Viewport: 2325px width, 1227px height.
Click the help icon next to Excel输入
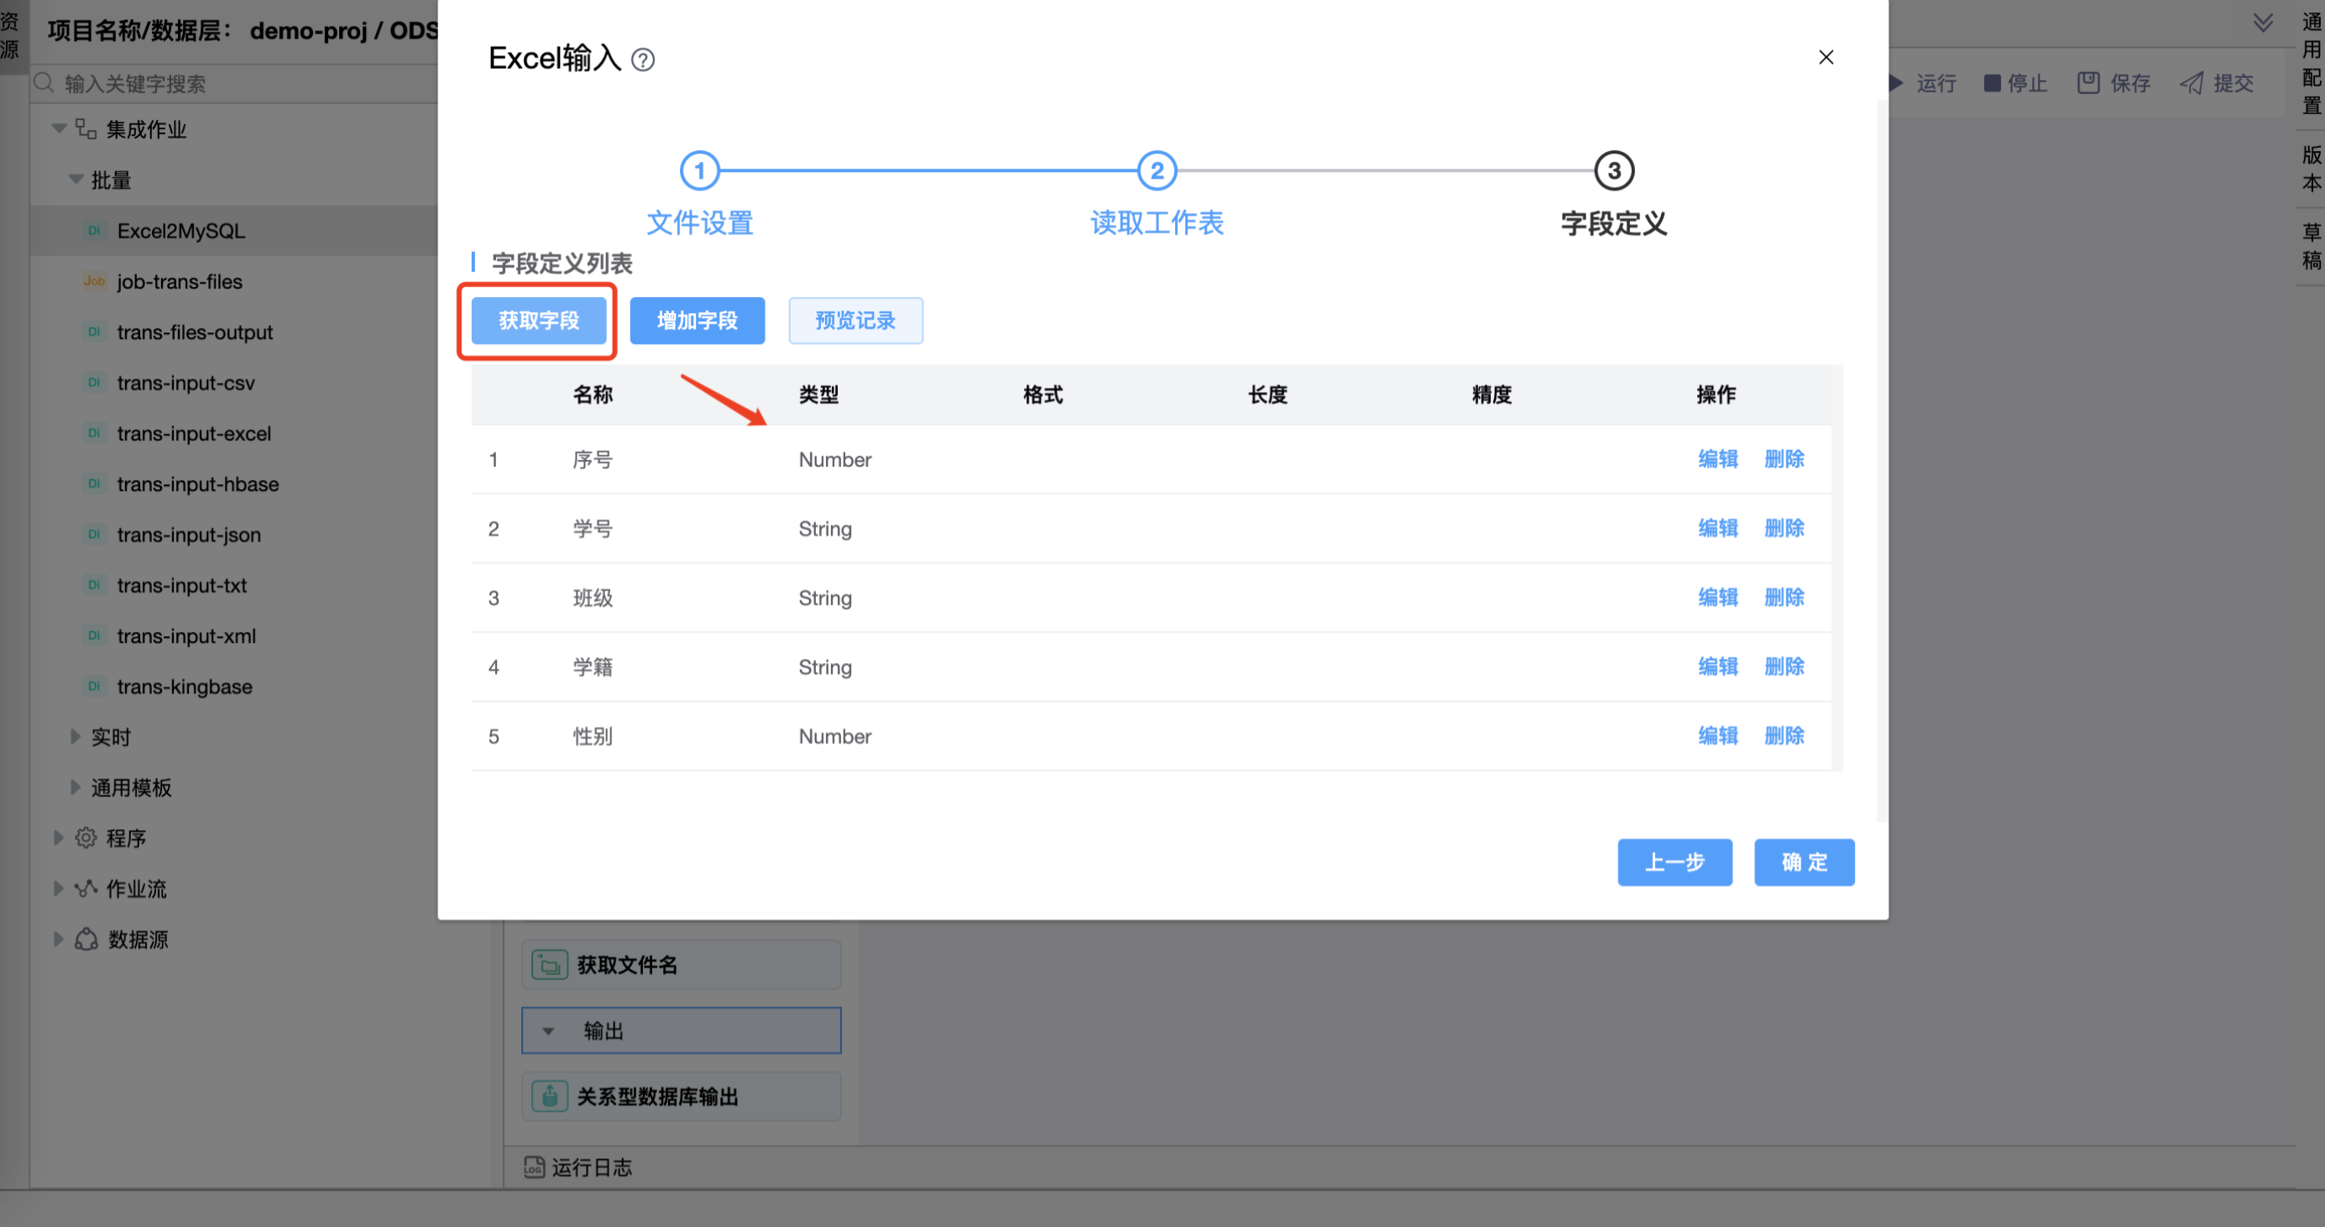point(643,60)
